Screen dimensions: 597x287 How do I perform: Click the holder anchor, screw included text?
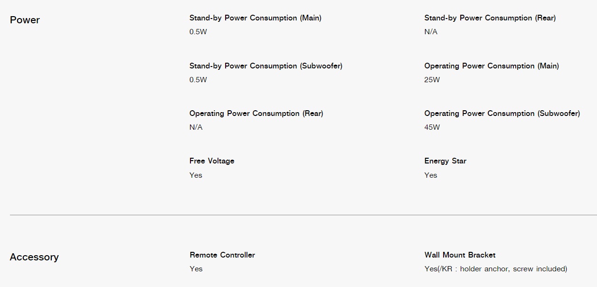pos(513,269)
